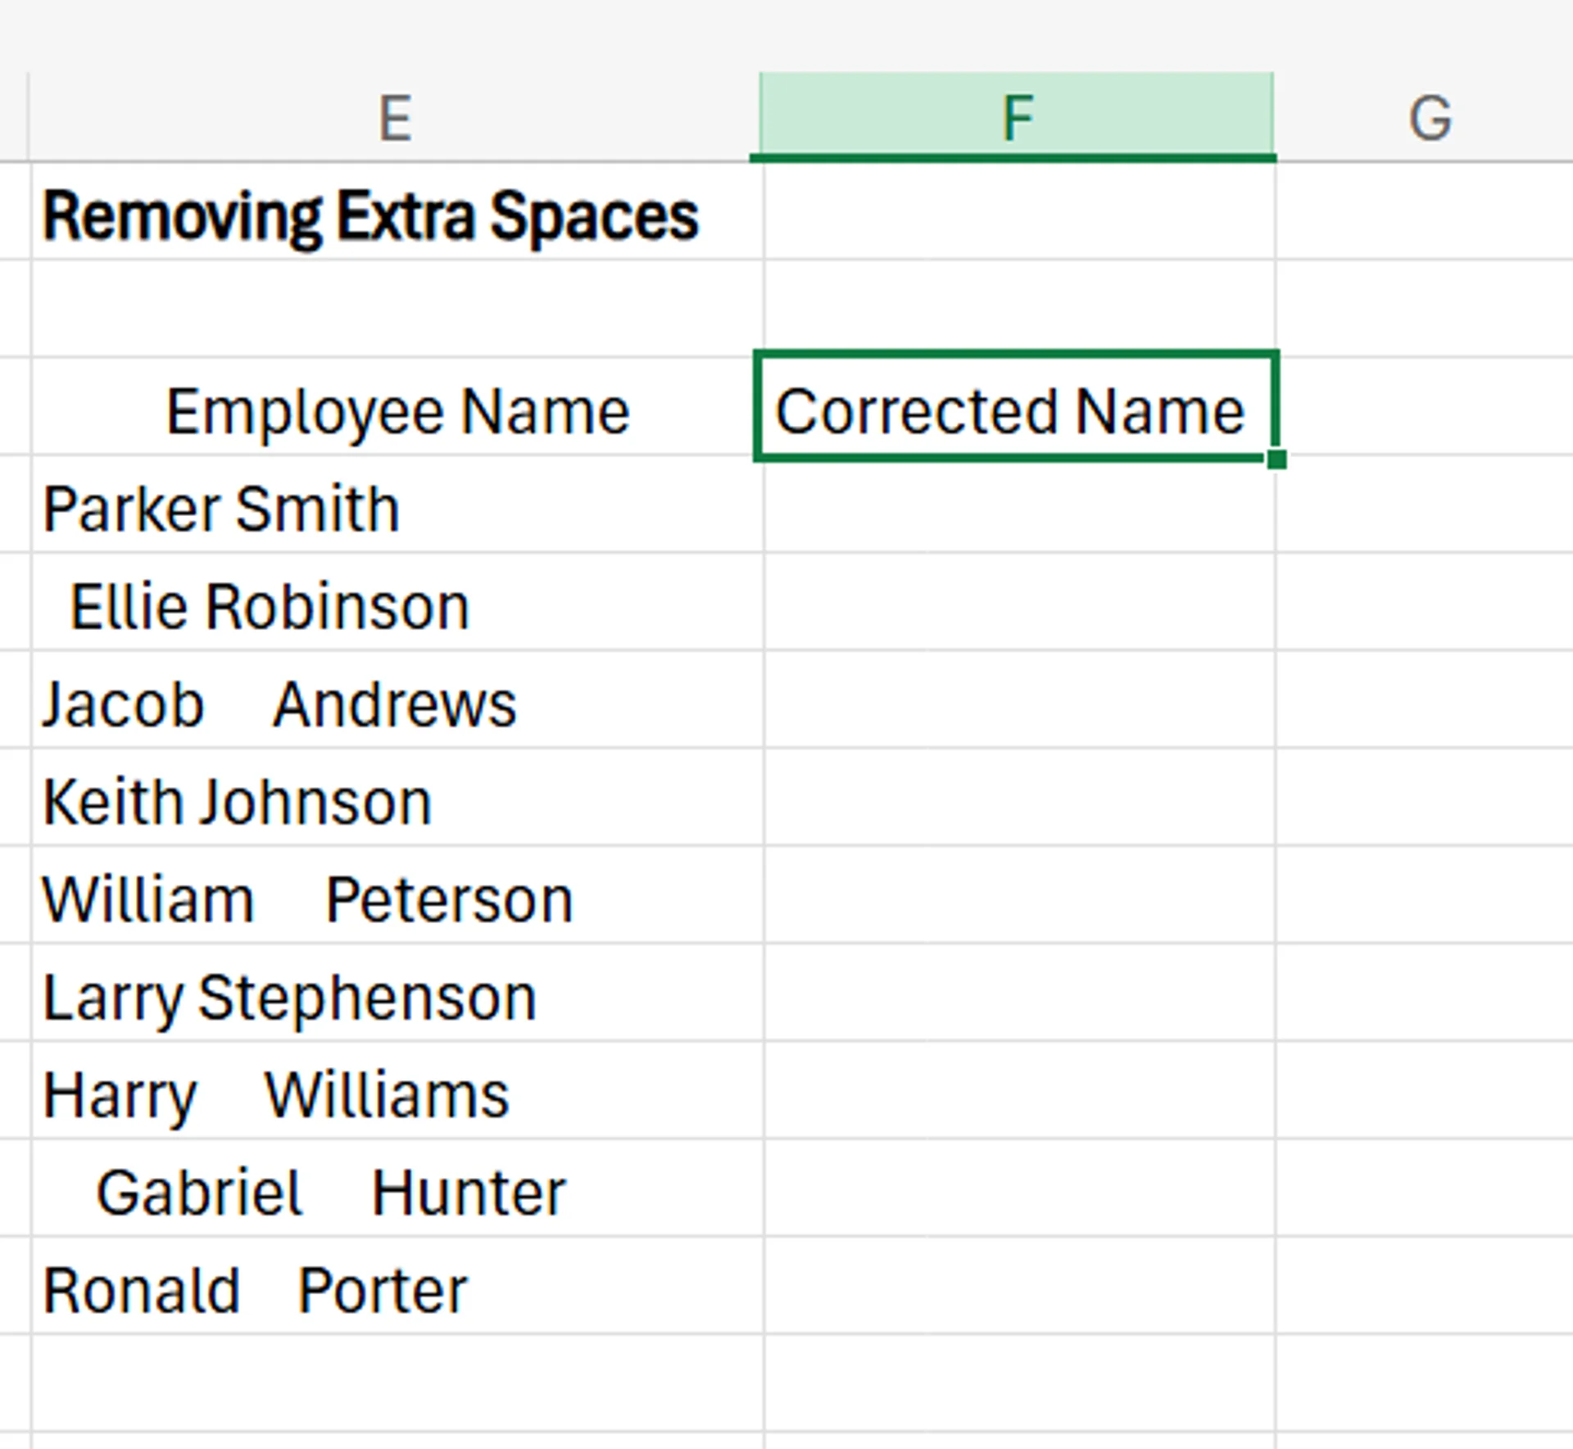The width and height of the screenshot is (1573, 1449).
Task: Click the Harry Williams cell
Action: tap(393, 1094)
